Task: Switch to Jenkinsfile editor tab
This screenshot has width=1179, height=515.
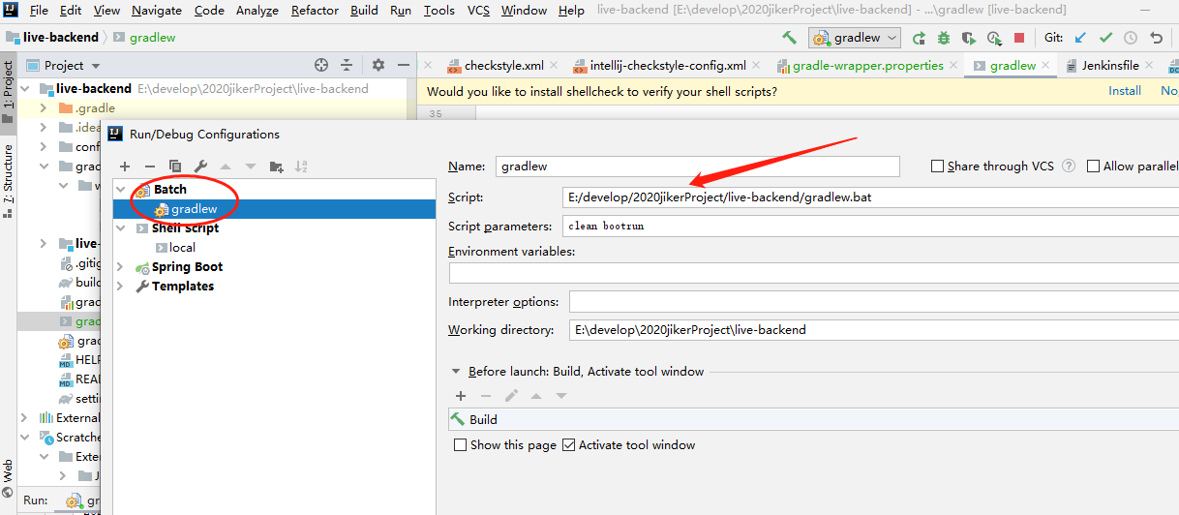Action: tap(1108, 66)
